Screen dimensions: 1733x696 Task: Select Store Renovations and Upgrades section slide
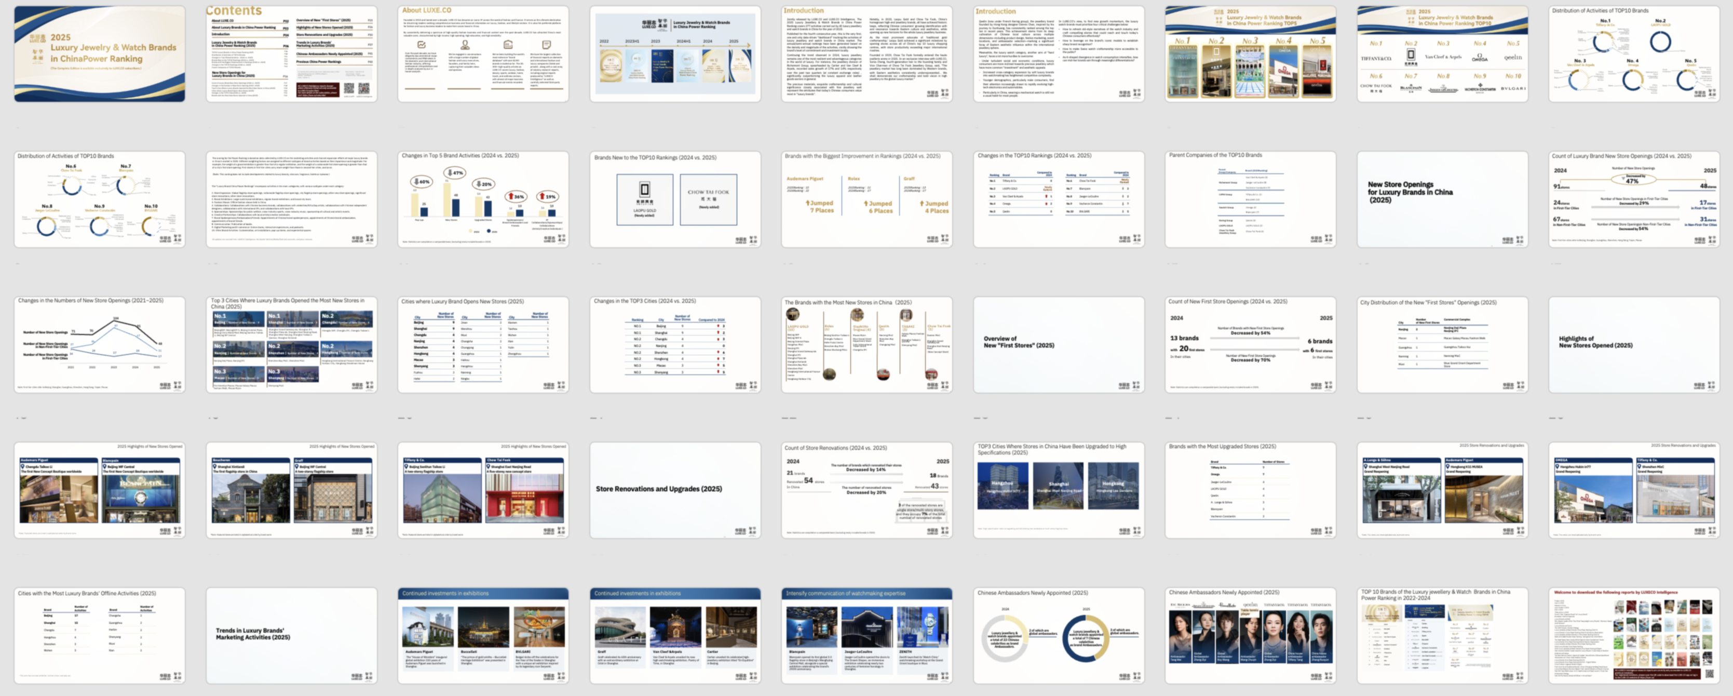[x=675, y=490]
